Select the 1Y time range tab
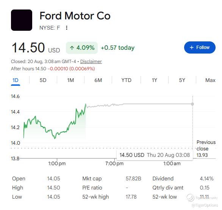The height and width of the screenshot is (210, 222). [154, 80]
